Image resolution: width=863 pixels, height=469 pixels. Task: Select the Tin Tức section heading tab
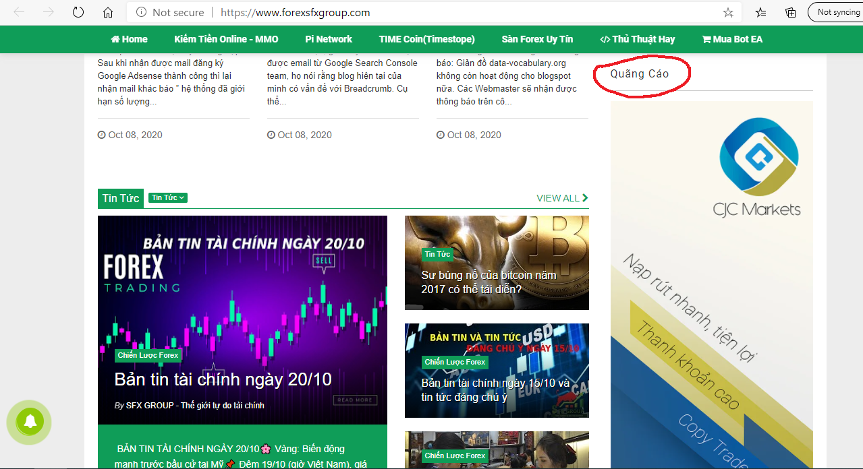[121, 198]
